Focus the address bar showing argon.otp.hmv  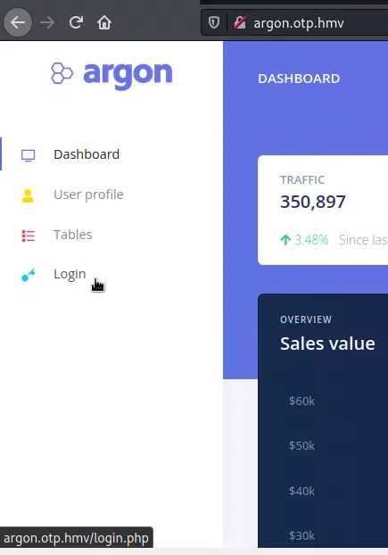(299, 23)
